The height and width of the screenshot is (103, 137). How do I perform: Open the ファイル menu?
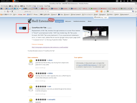tap(4, 6)
